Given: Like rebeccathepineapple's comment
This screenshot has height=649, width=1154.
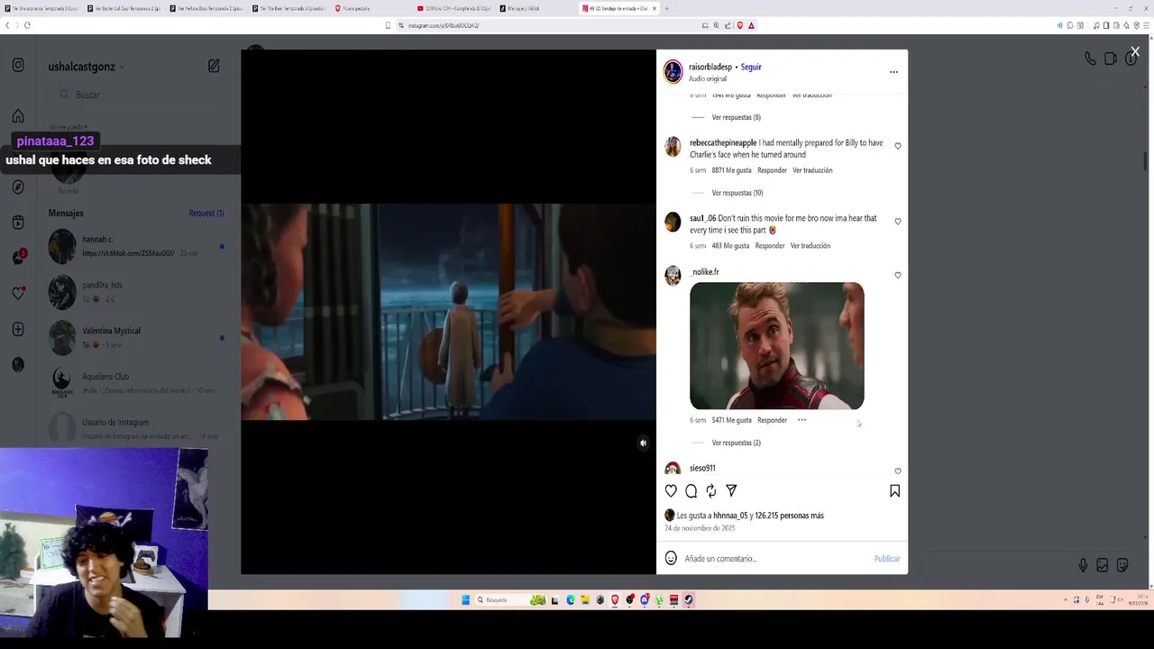Looking at the screenshot, I should click(897, 146).
